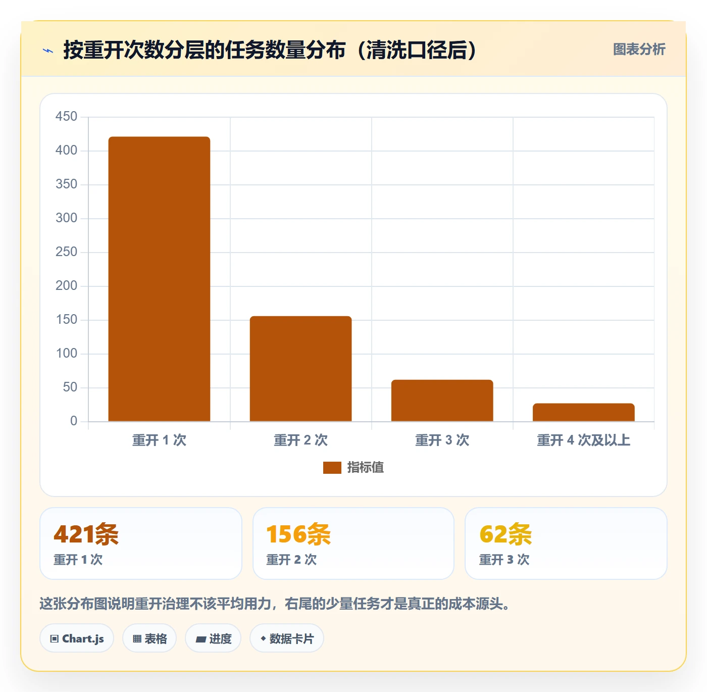
Task: Click the progress icon in 进度 tag
Action: tap(200, 639)
